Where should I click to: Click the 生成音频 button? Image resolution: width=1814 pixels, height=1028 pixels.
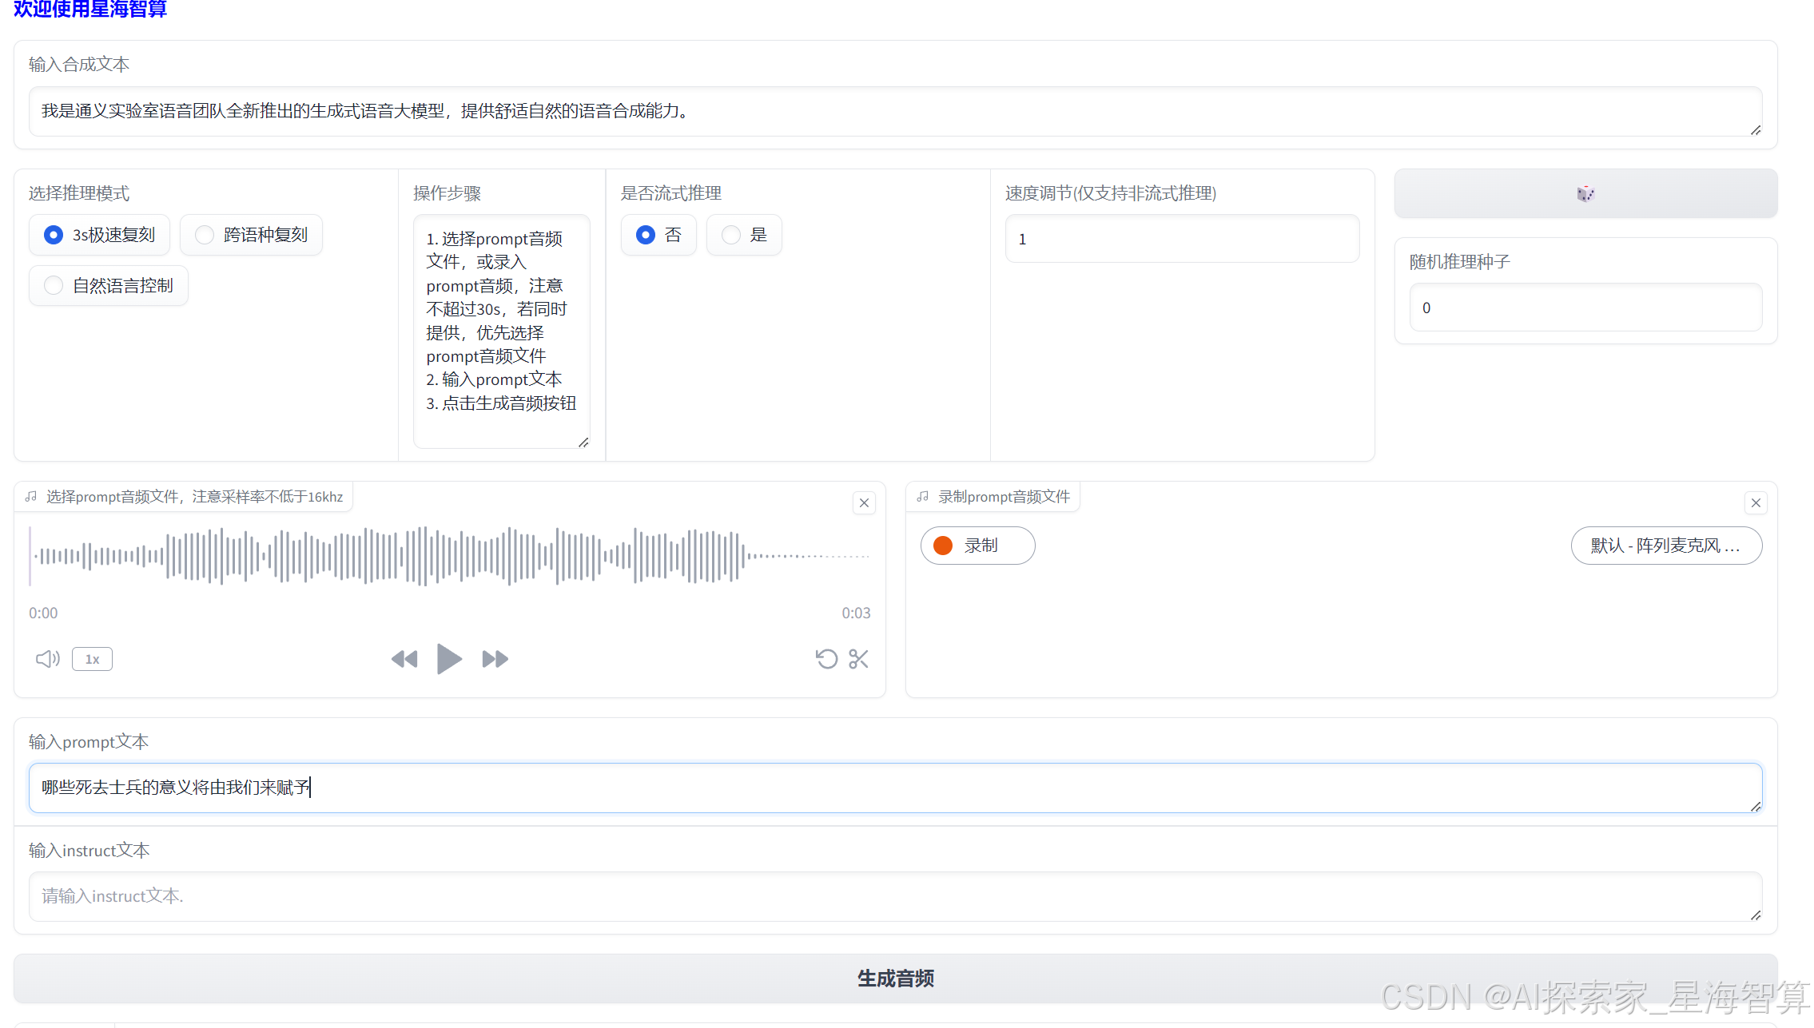895,978
